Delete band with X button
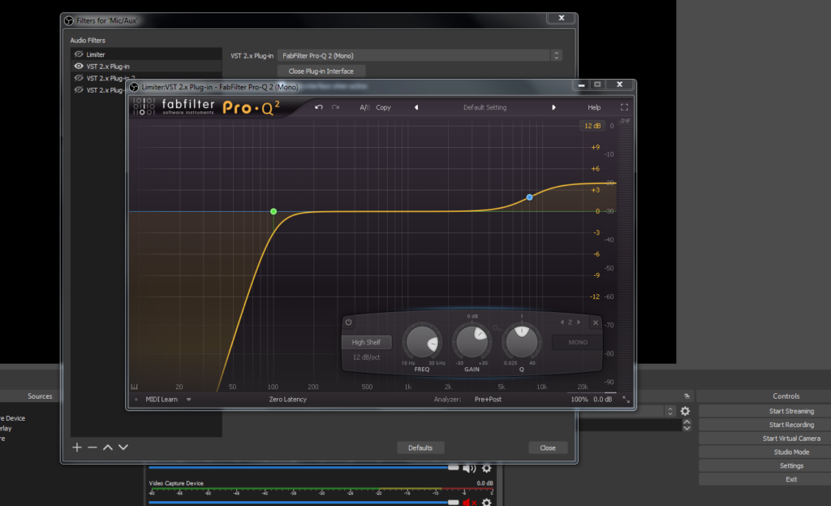The width and height of the screenshot is (831, 506). [x=596, y=322]
